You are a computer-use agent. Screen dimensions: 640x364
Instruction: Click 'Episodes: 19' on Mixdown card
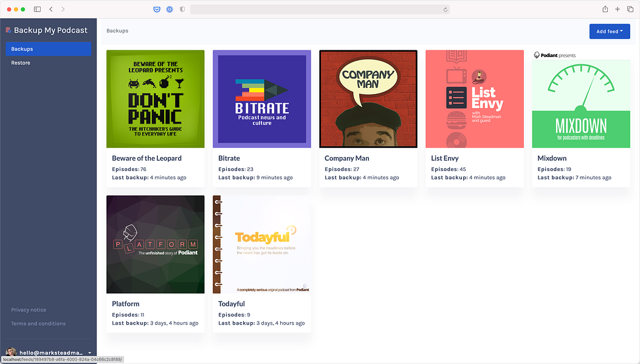tap(554, 169)
